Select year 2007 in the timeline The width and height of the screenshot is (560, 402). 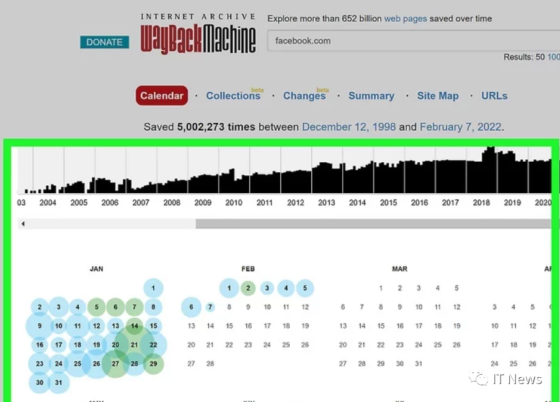(x=141, y=203)
